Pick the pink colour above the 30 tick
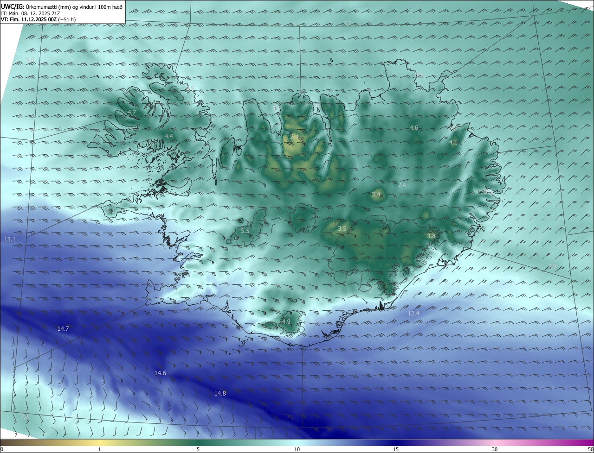This screenshot has height=453, width=594. 495,442
